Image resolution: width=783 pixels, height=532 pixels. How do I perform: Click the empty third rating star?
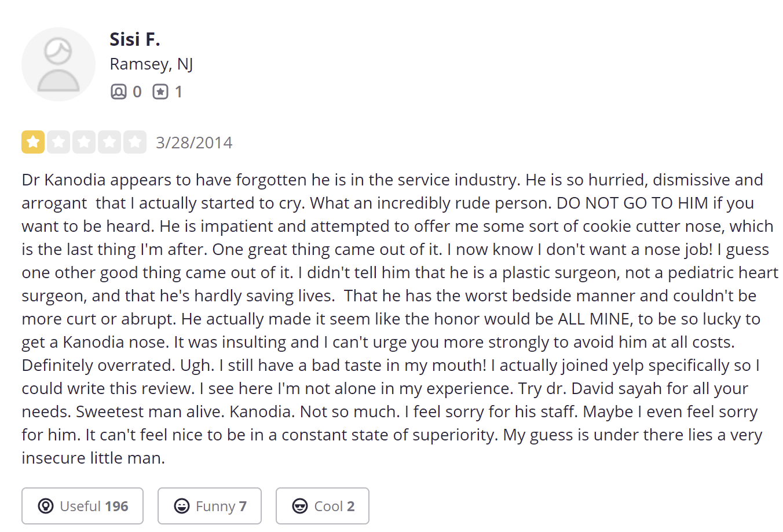pos(84,142)
